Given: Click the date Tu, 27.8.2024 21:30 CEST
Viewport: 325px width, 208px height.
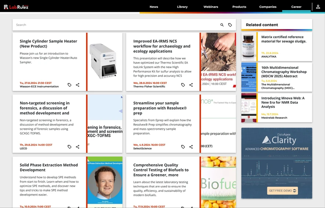Looking at the screenshot, I should (36, 83).
